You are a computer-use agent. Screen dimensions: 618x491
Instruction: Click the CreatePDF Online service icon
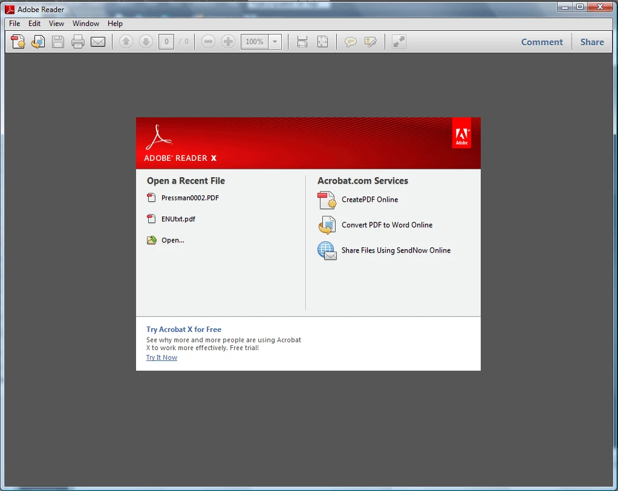[x=327, y=200]
